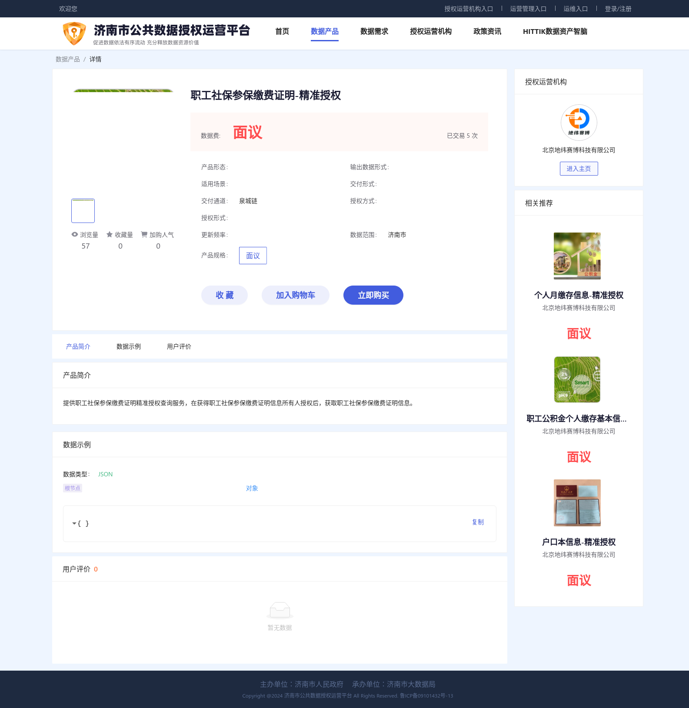Open the 授权运营机构入口 link
Viewport: 689px width, 708px height.
[469, 9]
